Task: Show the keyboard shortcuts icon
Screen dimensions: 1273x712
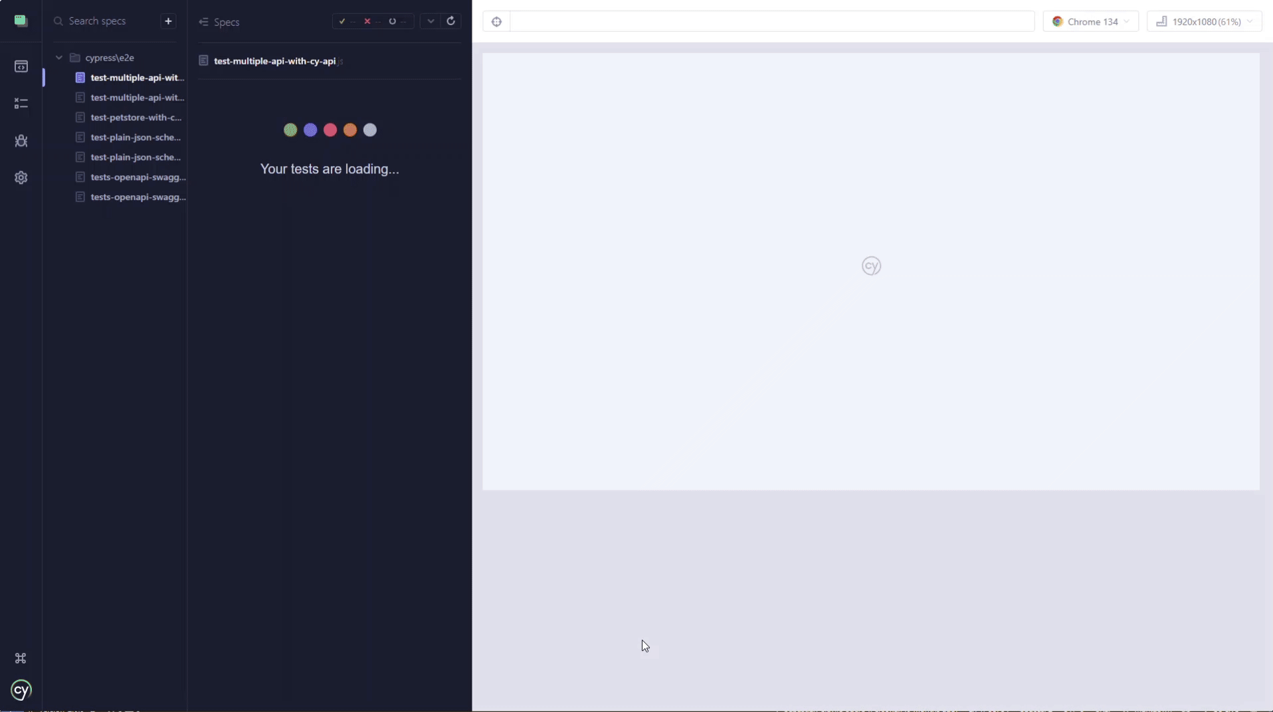Action: point(21,658)
